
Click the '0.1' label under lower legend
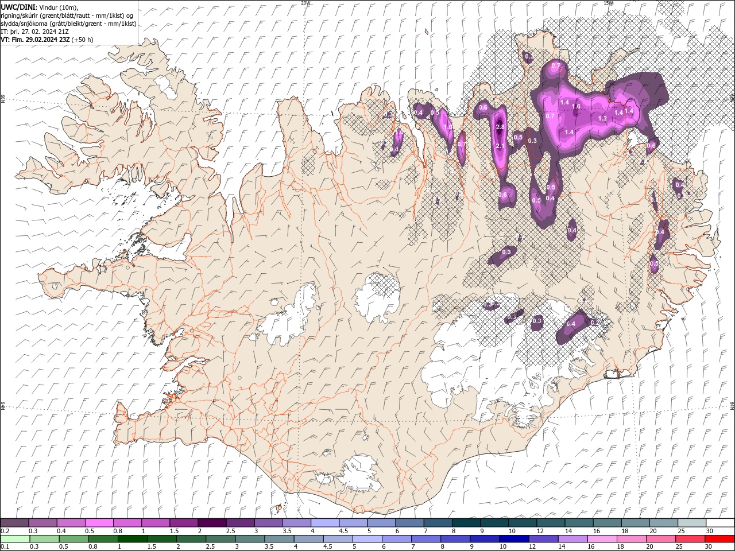5,547
